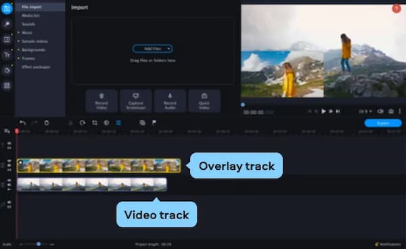
Task: Click the Quick Video button
Action: pyautogui.click(x=204, y=101)
